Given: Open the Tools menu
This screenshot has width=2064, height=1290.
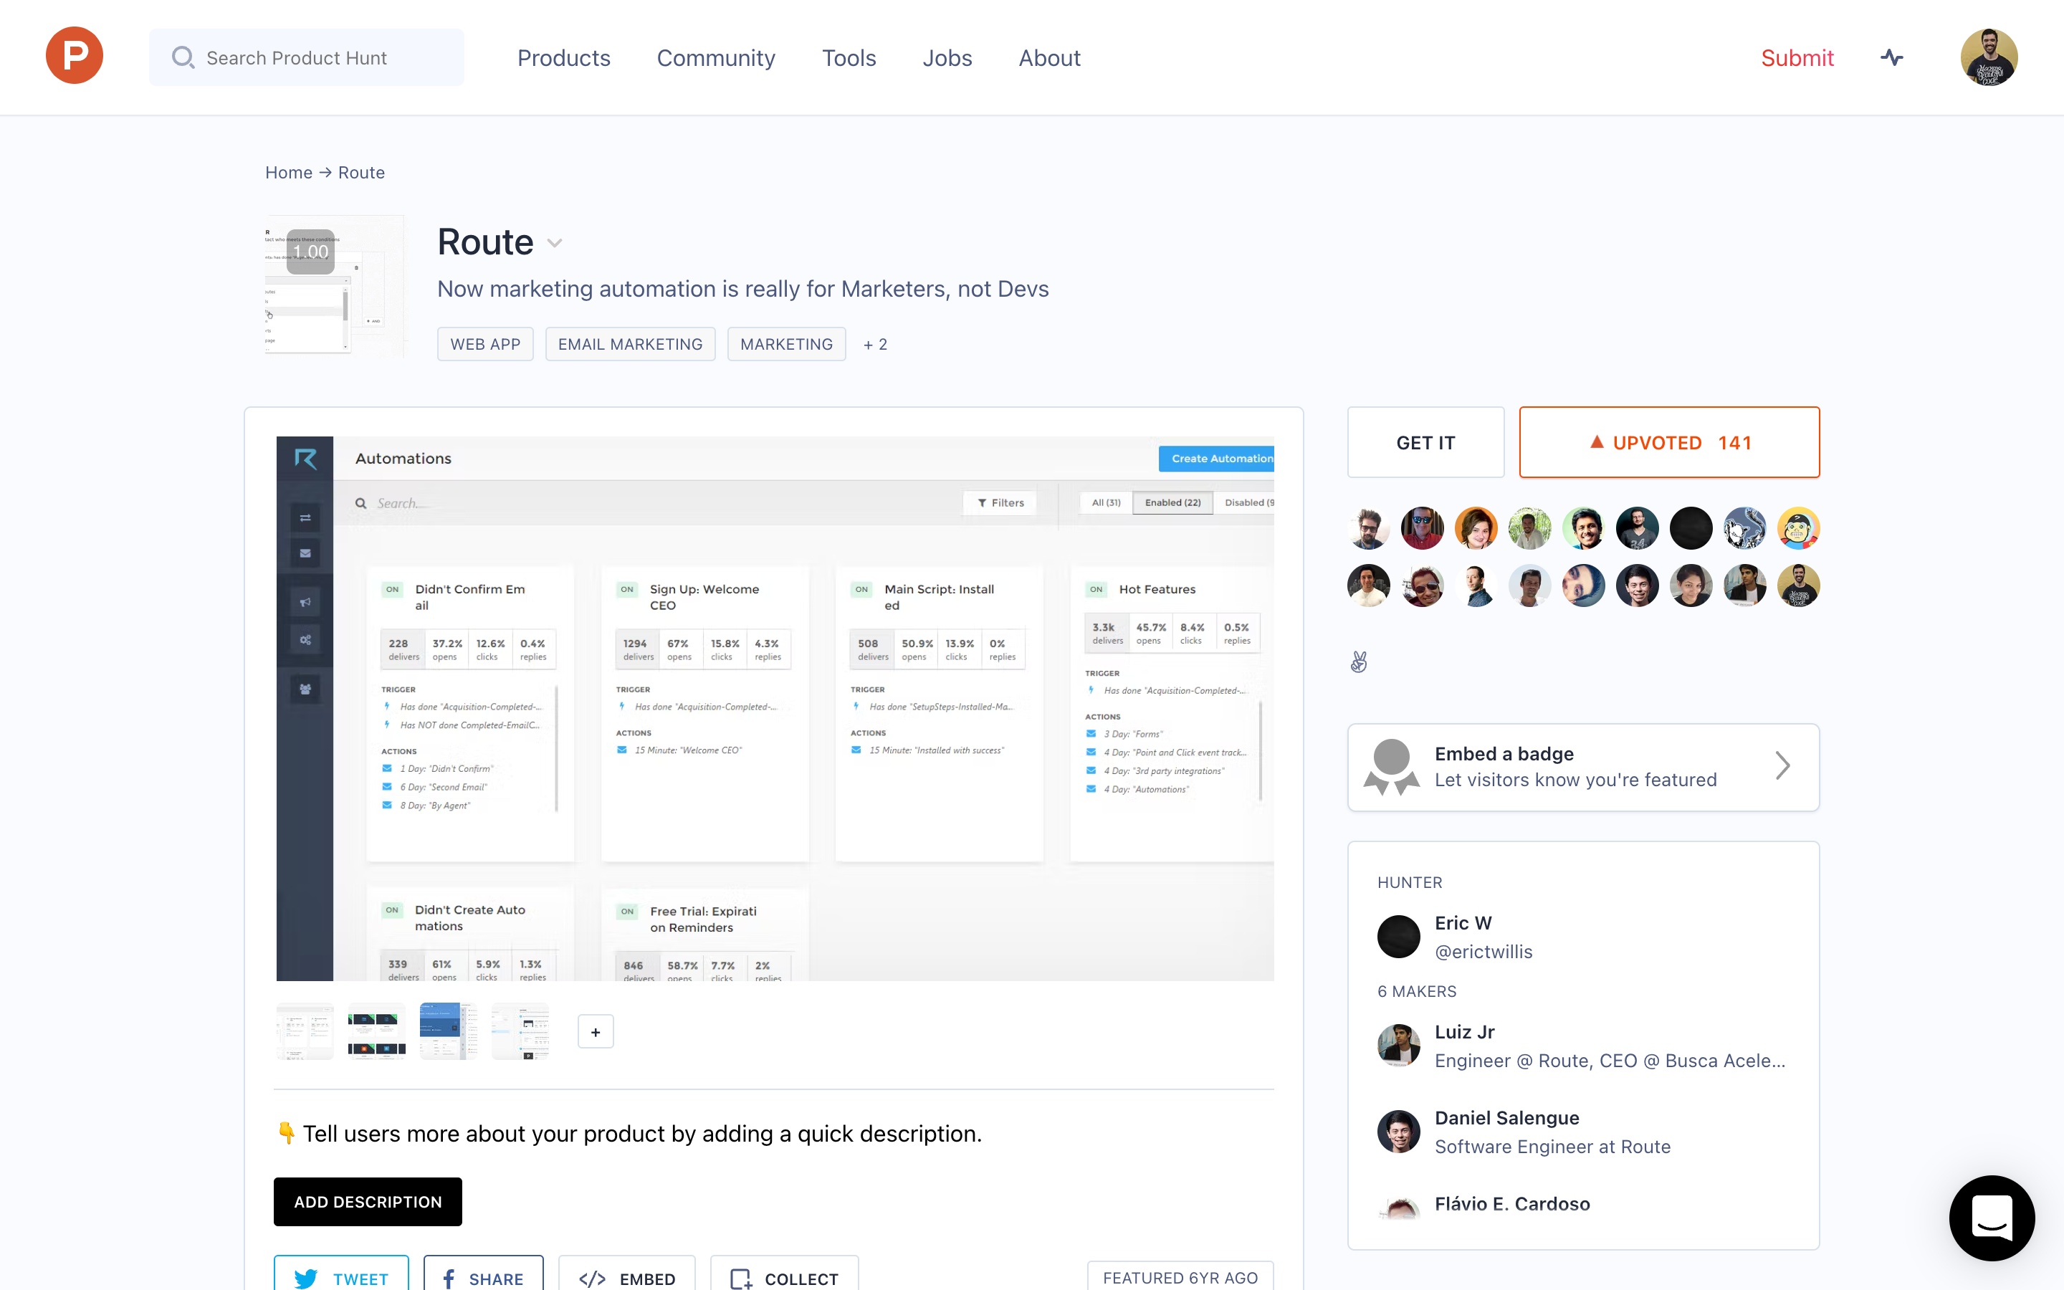Looking at the screenshot, I should [849, 57].
